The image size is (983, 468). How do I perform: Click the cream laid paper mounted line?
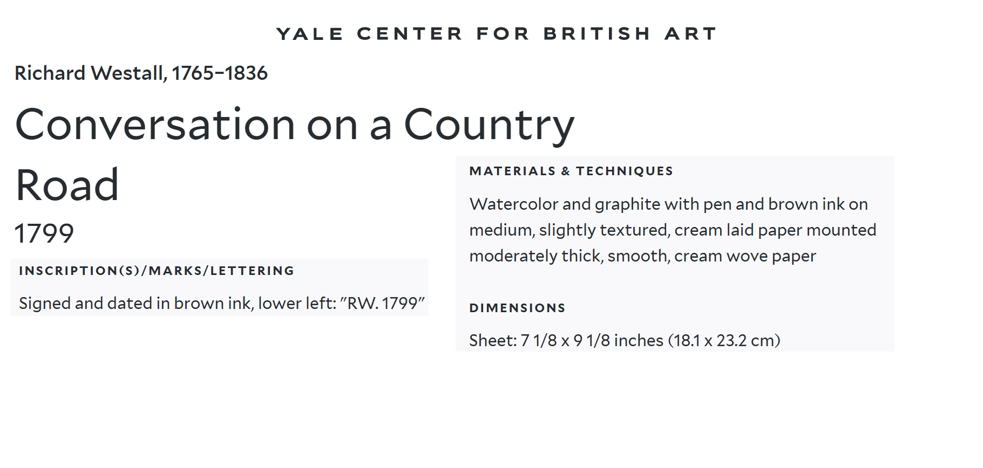click(x=673, y=230)
